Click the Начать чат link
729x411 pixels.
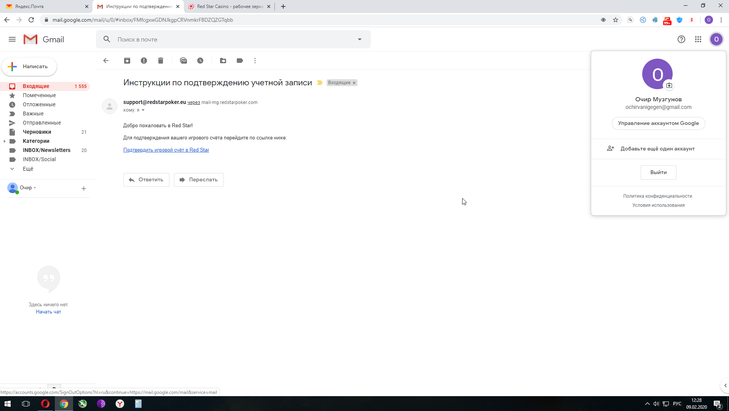click(x=48, y=312)
